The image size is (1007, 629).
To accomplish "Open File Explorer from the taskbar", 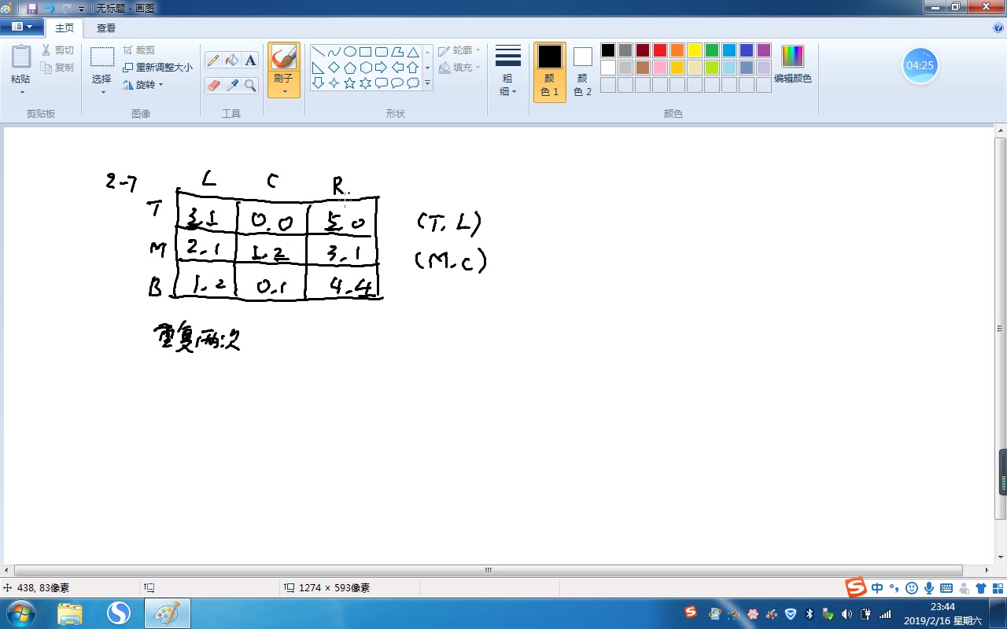I will tap(70, 613).
